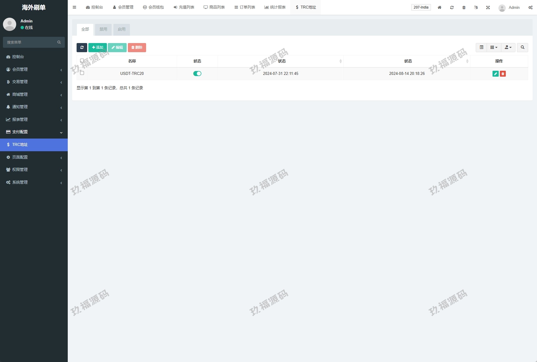The height and width of the screenshot is (362, 537).
Task: Click the green 添加 button
Action: [98, 47]
